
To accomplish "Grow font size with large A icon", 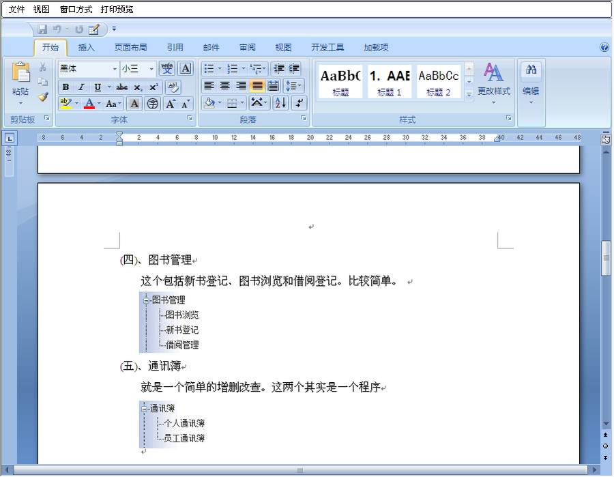I will click(x=171, y=104).
